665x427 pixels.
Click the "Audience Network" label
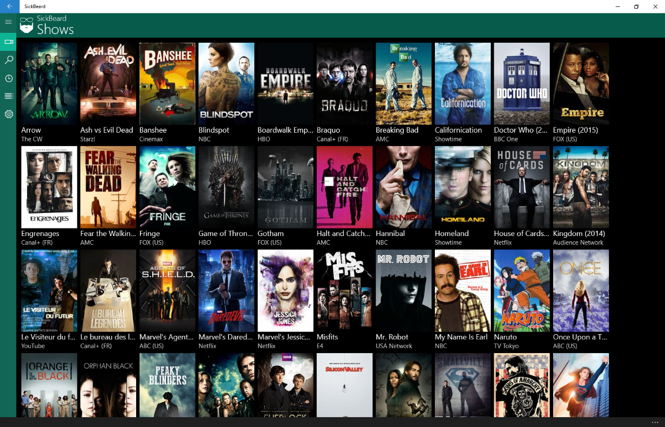click(578, 243)
